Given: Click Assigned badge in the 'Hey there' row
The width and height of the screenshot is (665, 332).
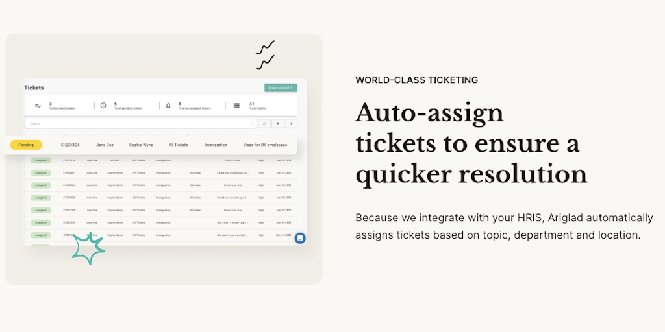Looking at the screenshot, I should pos(41,222).
